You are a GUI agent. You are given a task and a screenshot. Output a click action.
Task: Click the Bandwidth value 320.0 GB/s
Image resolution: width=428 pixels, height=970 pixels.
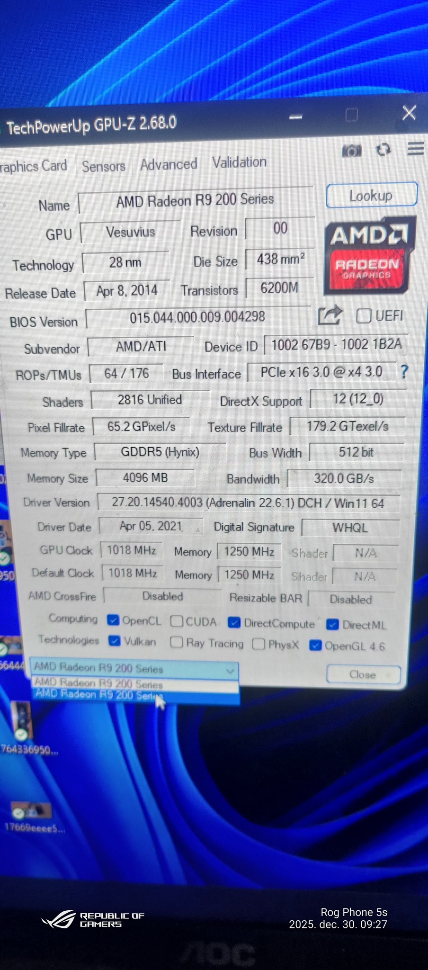point(344,478)
